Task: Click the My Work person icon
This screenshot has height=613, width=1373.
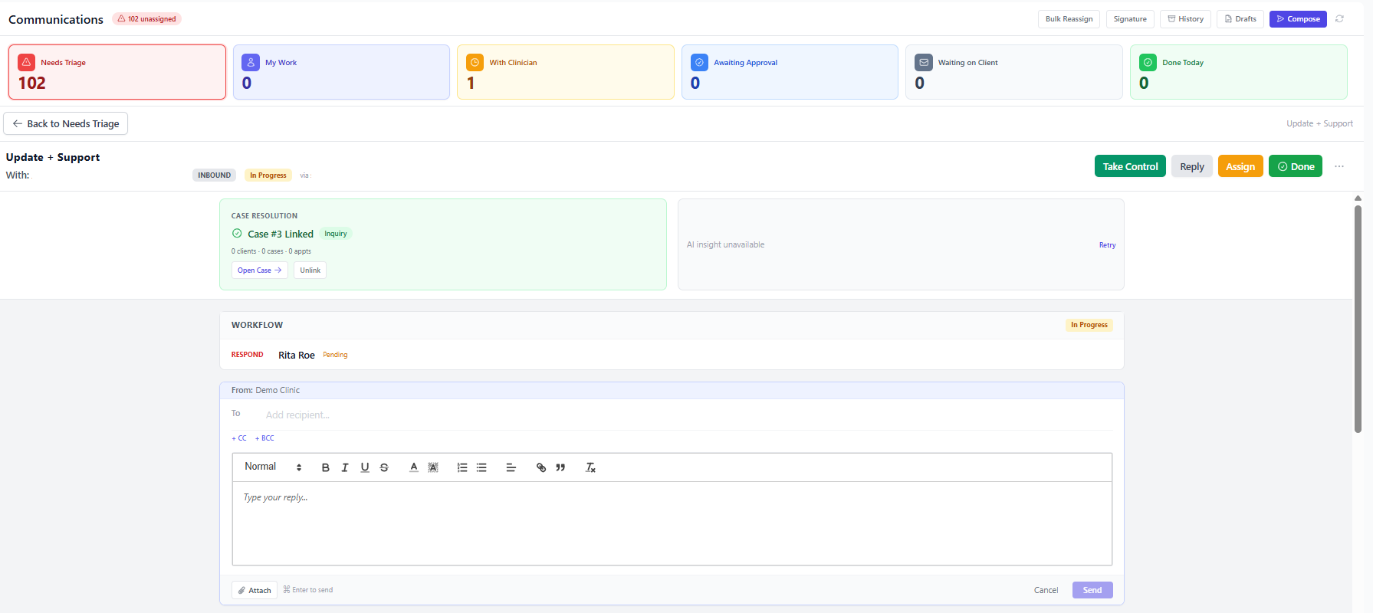Action: tap(251, 62)
